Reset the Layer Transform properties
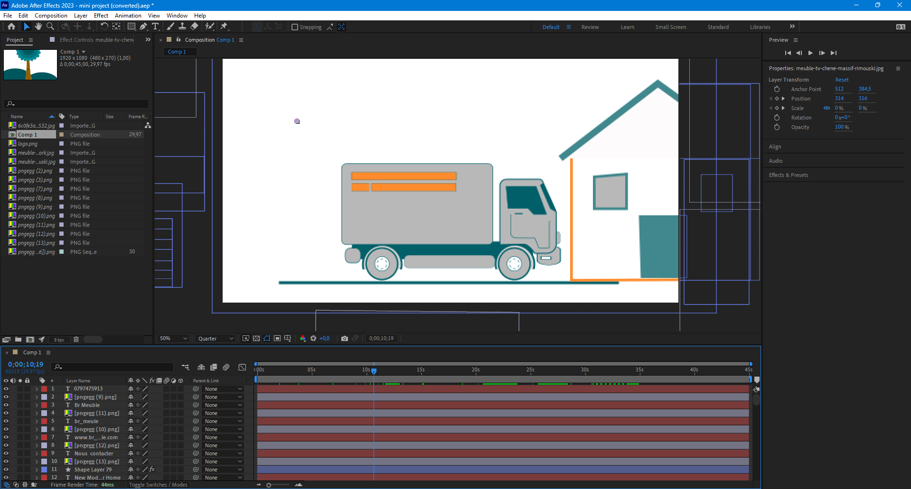 (841, 80)
